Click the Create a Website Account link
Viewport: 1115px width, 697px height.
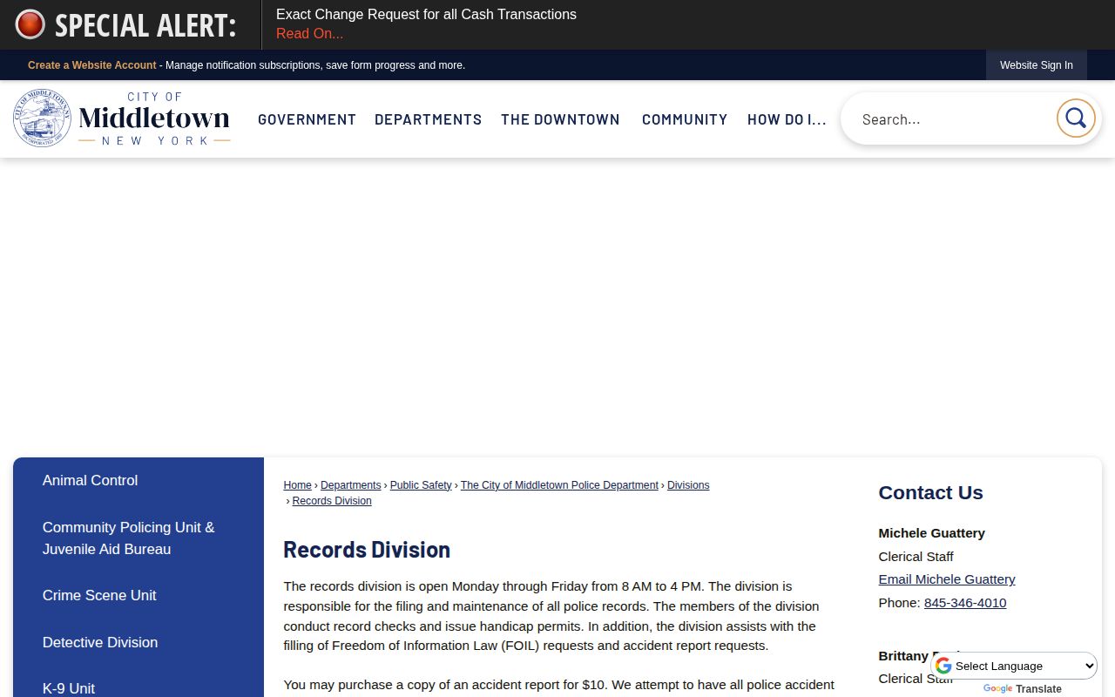point(91,65)
